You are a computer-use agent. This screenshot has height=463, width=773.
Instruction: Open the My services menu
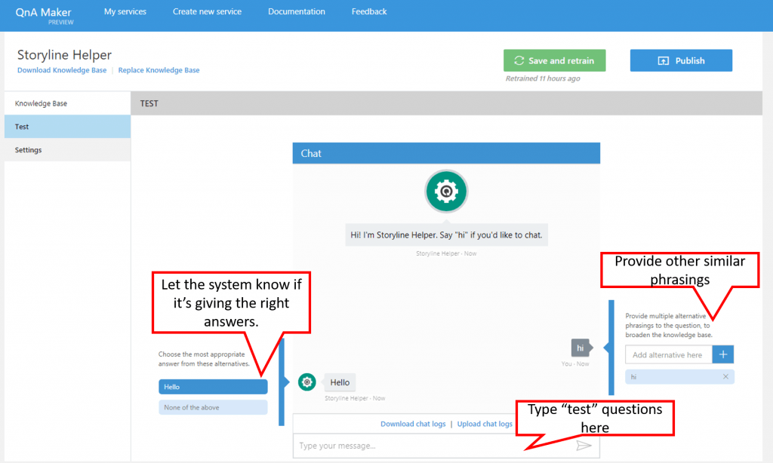125,11
